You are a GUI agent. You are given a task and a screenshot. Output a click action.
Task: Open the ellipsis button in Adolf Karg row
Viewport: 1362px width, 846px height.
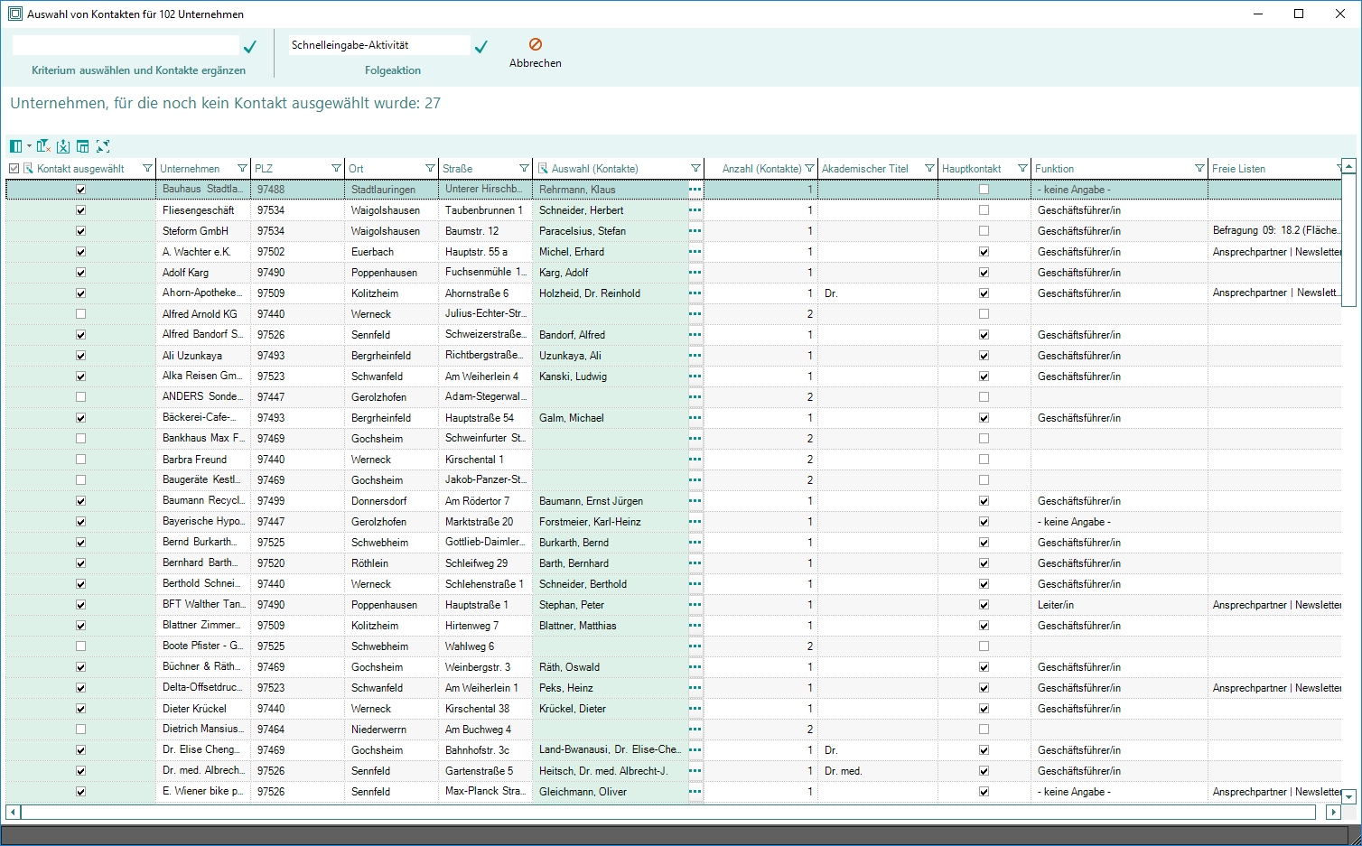[695, 273]
